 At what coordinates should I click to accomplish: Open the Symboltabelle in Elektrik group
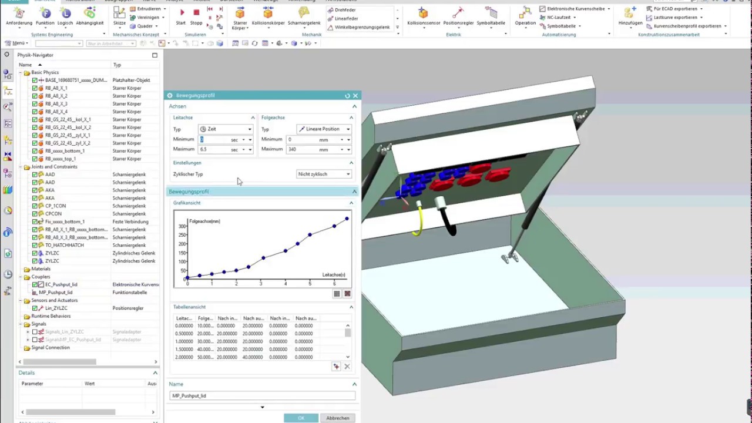(491, 16)
